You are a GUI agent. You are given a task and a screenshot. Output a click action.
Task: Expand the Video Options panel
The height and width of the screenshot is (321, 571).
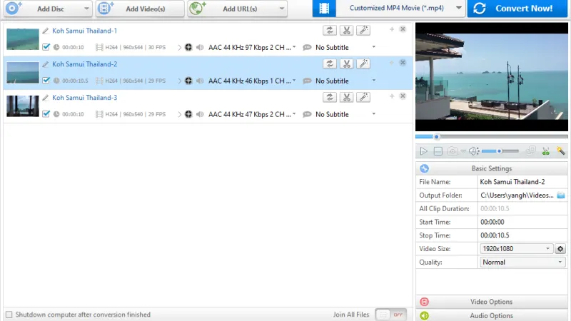tap(491, 302)
